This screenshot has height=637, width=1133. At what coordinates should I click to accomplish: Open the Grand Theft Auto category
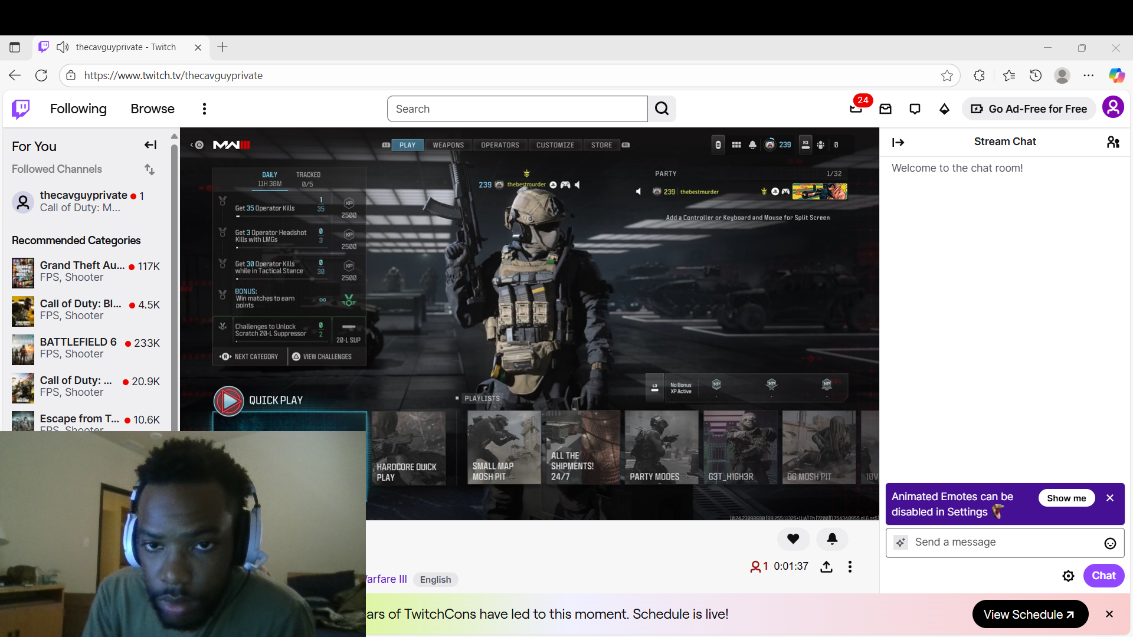coord(86,272)
